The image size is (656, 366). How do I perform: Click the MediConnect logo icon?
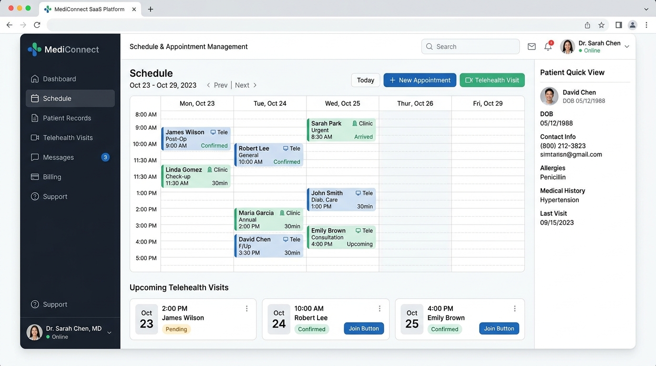pos(34,50)
